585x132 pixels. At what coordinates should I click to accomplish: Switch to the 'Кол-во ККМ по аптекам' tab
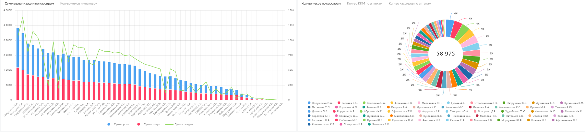click(x=364, y=4)
